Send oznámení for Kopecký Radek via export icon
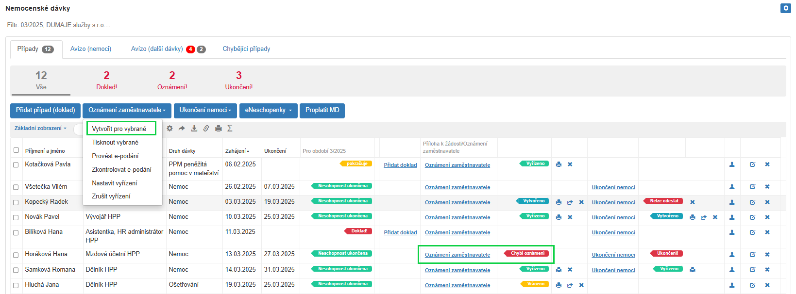The image size is (796, 294). (570, 202)
